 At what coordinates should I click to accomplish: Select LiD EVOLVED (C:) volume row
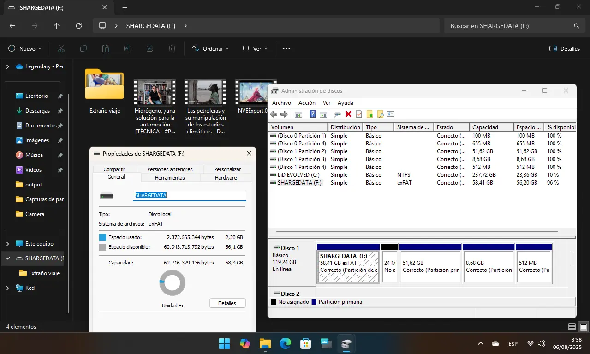pos(422,175)
